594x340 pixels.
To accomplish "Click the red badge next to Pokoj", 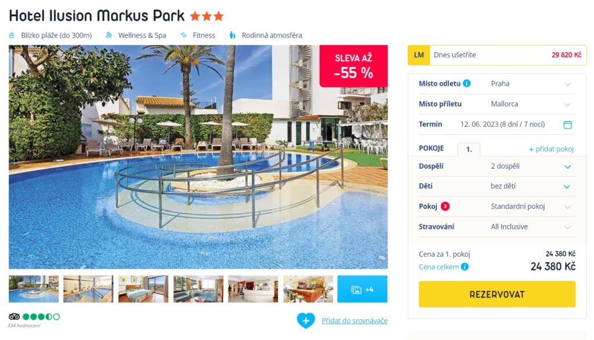I will (445, 207).
